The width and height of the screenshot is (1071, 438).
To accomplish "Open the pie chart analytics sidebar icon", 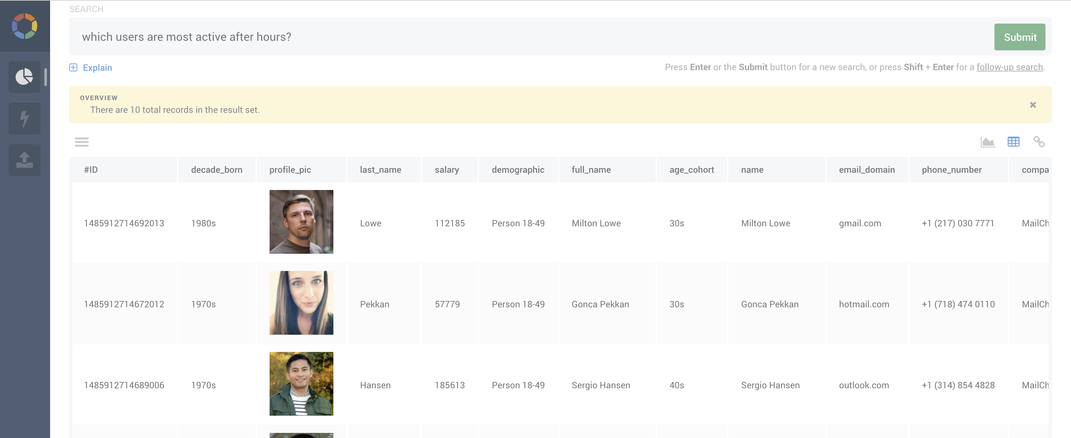I will pos(25,77).
